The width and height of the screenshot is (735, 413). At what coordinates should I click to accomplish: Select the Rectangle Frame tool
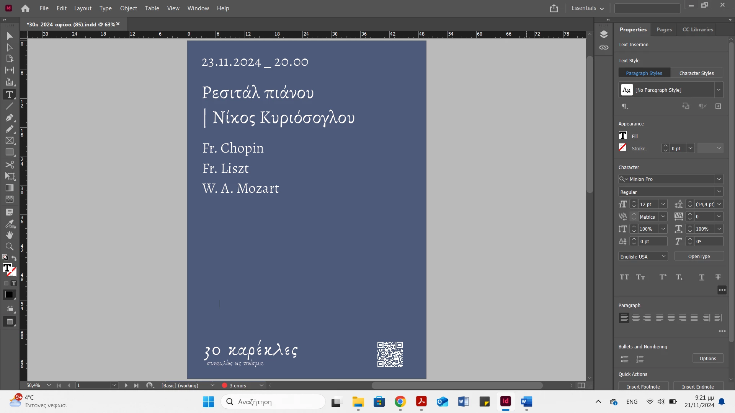[x=10, y=141]
